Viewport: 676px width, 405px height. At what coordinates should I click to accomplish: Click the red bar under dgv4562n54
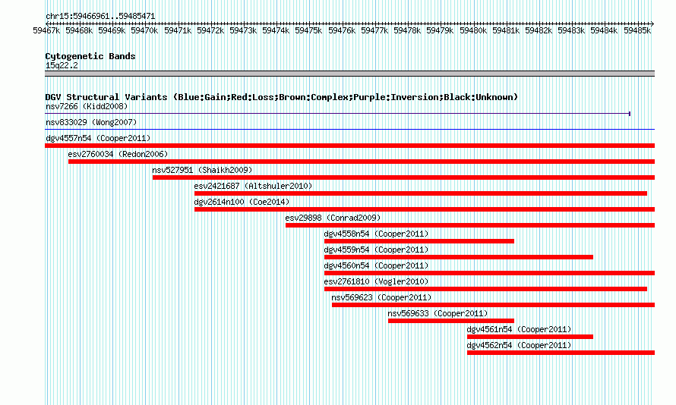pos(561,353)
